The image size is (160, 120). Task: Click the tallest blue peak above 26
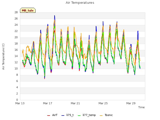pos(54,16)
